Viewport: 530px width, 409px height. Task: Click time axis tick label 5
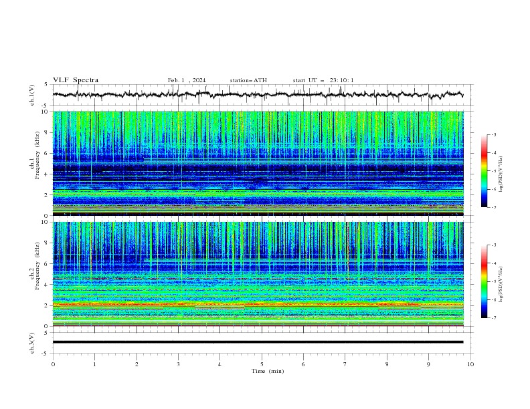pyautogui.click(x=262, y=364)
